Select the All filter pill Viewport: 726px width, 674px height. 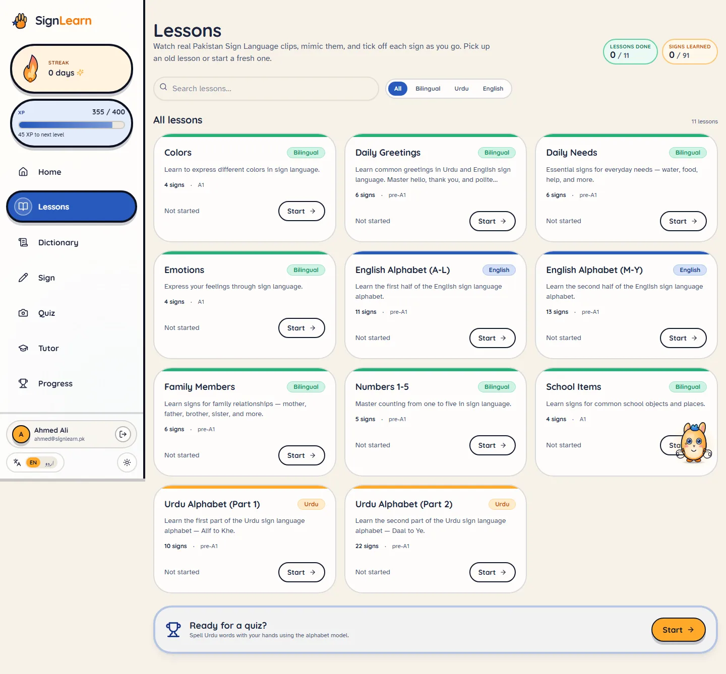[x=398, y=89]
